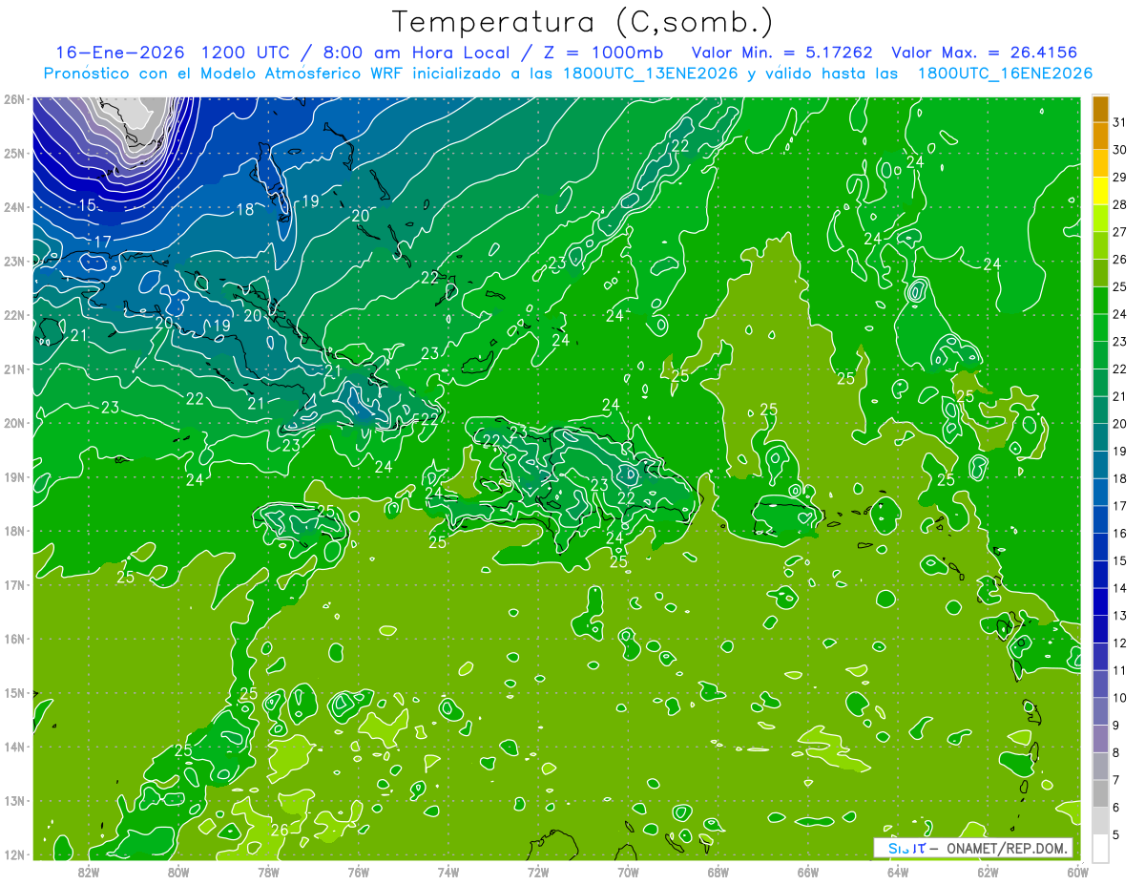The width and height of the screenshot is (1145, 885).
Task: Click the "78W" longitude axis label
Action: click(x=268, y=872)
